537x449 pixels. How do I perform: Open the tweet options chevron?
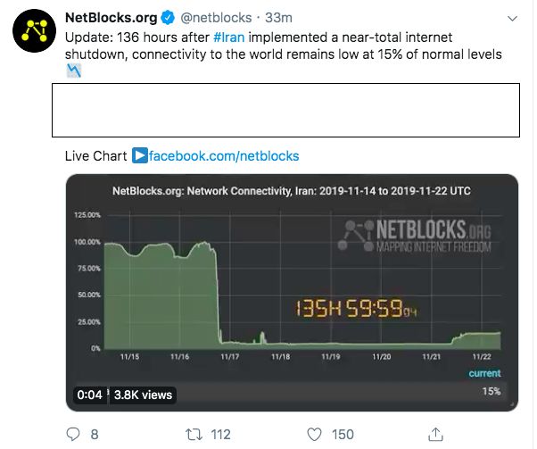[512, 18]
